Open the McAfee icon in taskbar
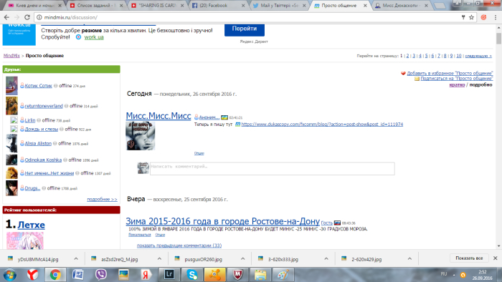Viewport: 502px width, 282px height. 237,274
